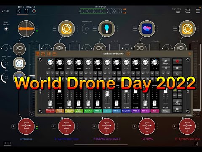Adjust the FRMS 1 channel fader
The width and height of the screenshot is (202, 152).
pos(98,103)
